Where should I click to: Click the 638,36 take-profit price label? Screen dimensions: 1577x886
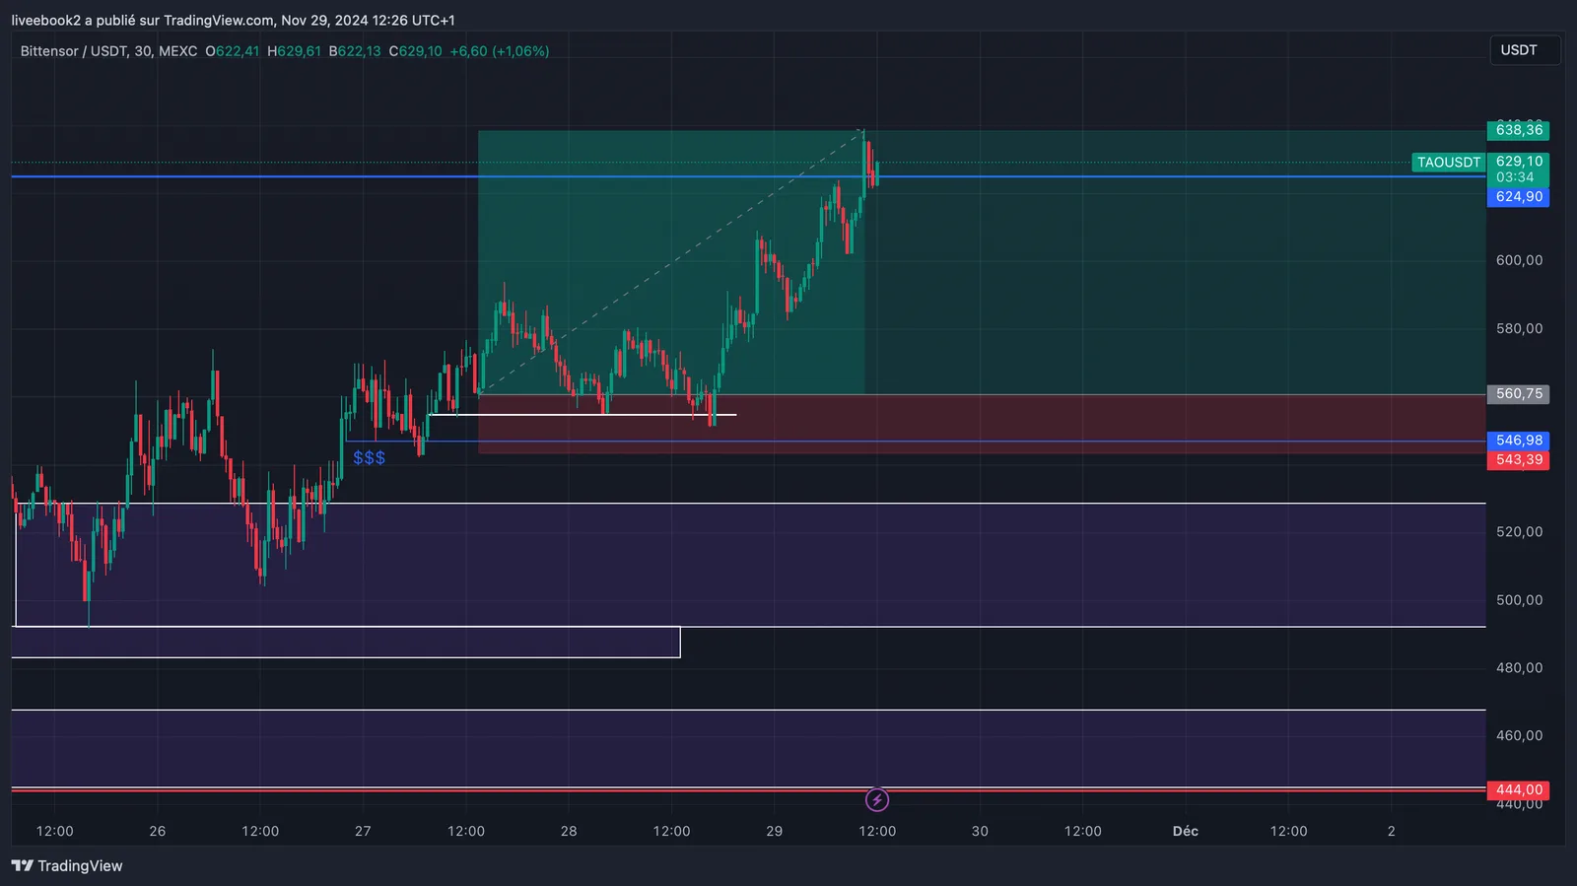(x=1518, y=130)
